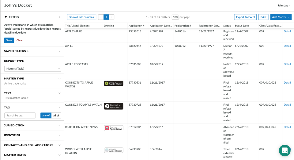Expand the Jurisdiction filter section

pyautogui.click(x=59, y=125)
